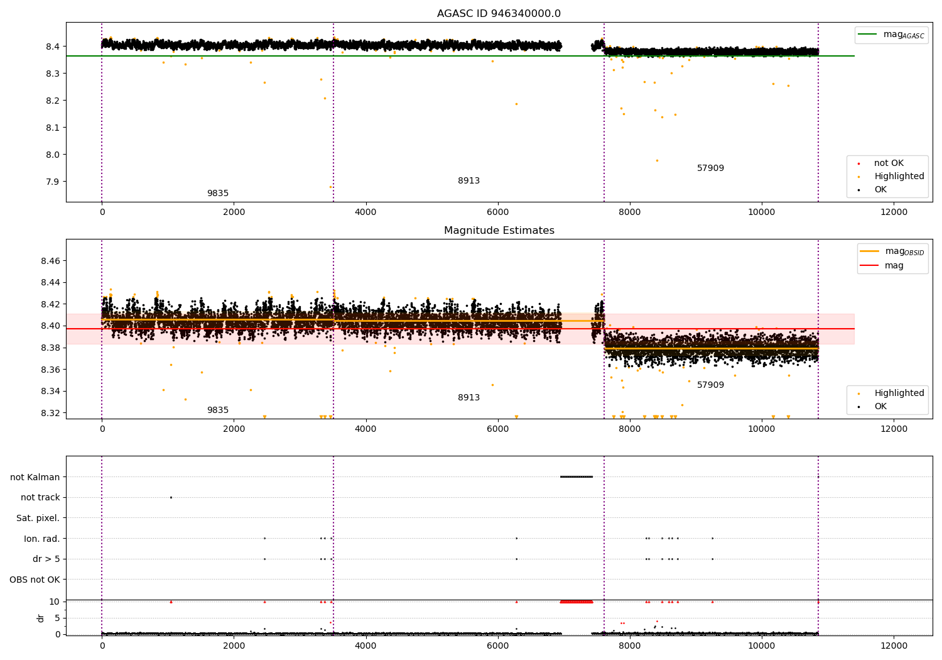Click the black 'not Kalman' bar segment
The height and width of the screenshot is (660, 942).
pyautogui.click(x=577, y=476)
